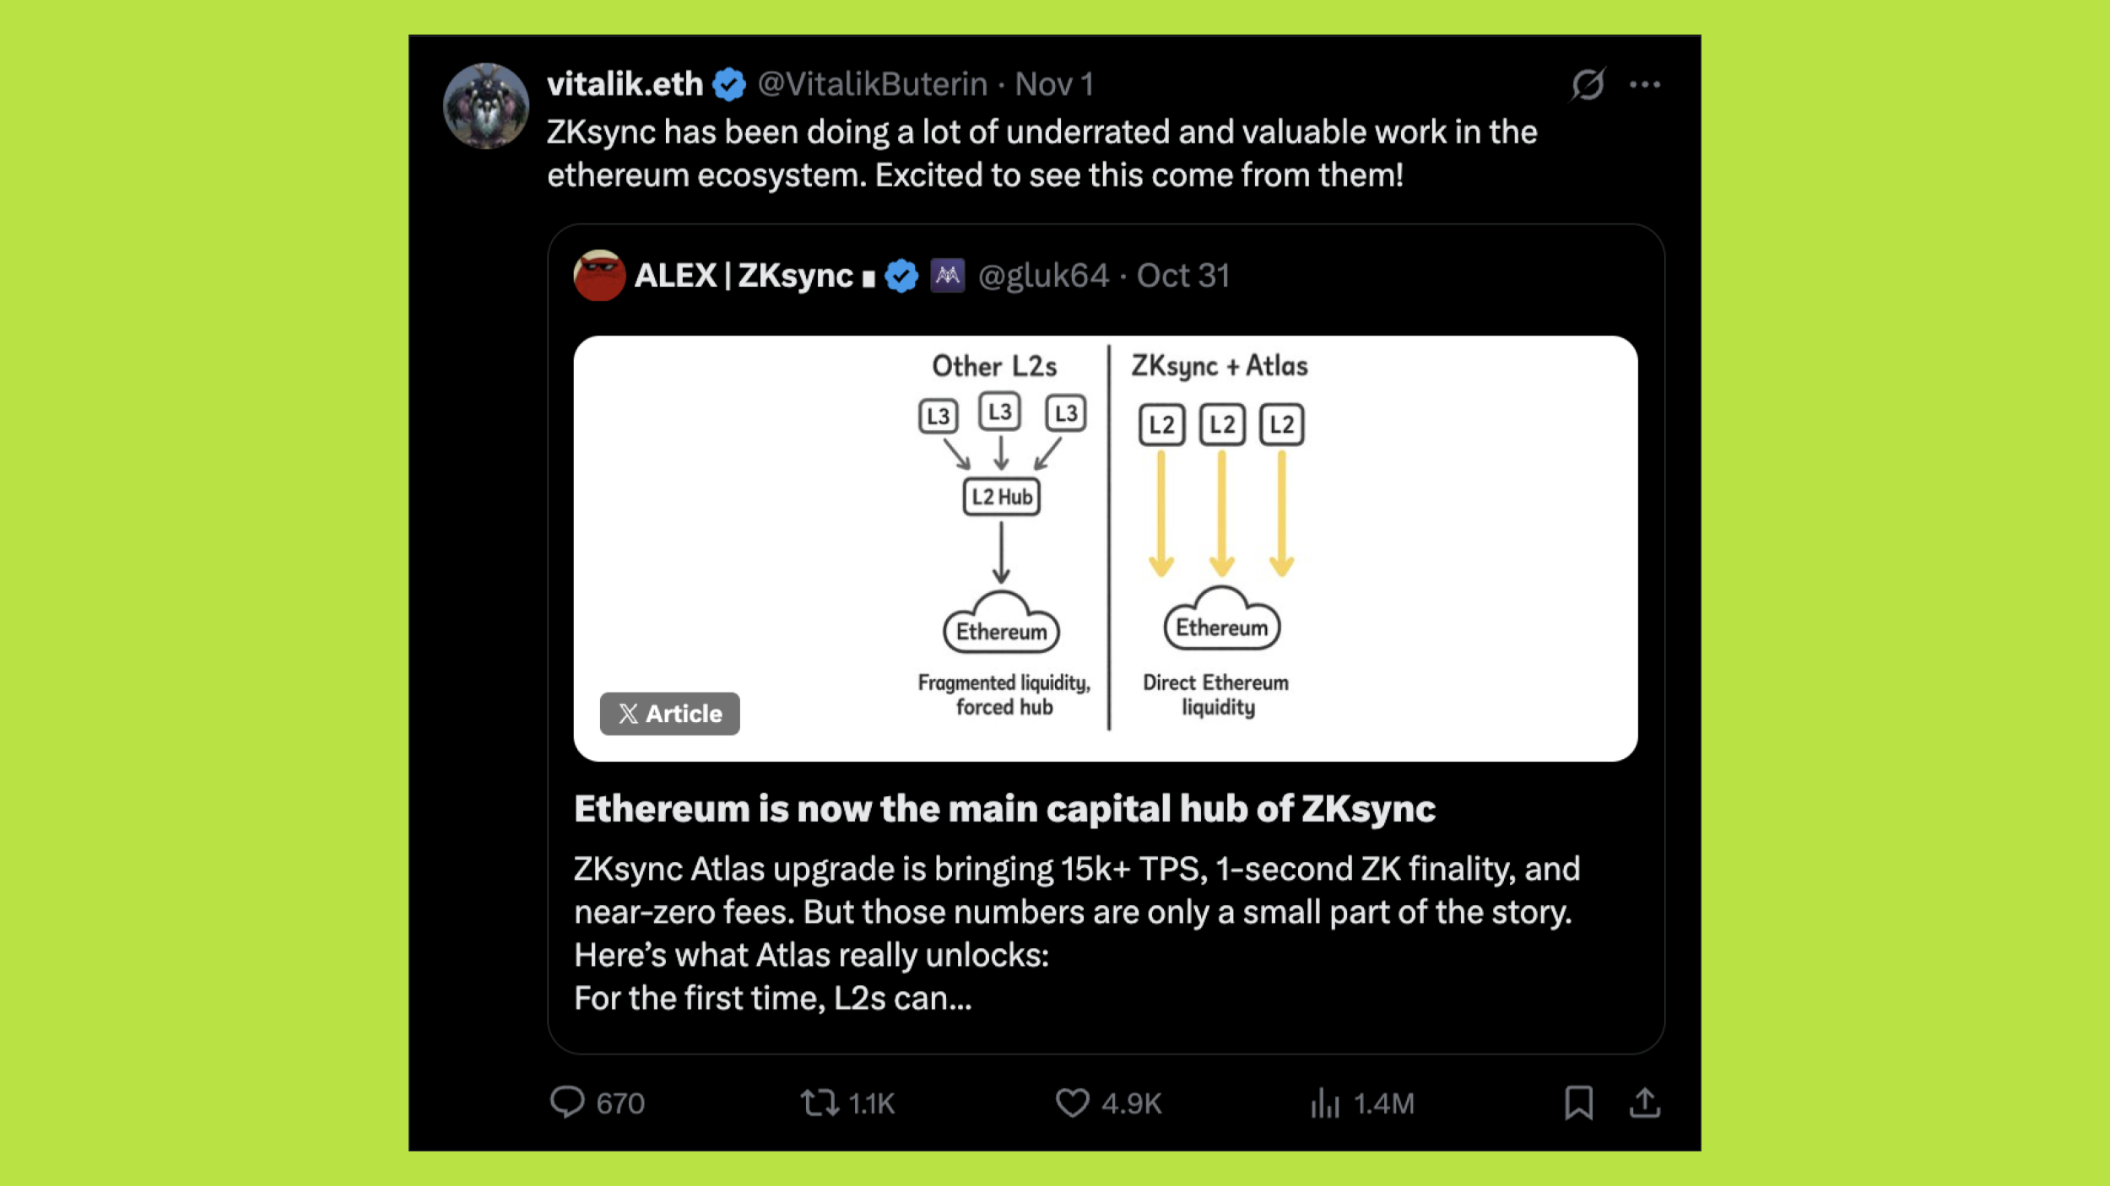The height and width of the screenshot is (1186, 2110).
Task: Like the post with the heart icon
Action: (x=1074, y=1102)
